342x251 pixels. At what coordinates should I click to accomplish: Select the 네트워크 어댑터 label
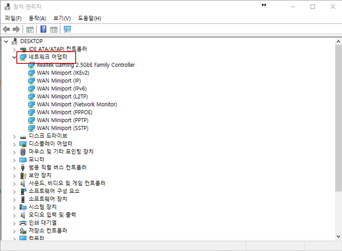(48, 57)
